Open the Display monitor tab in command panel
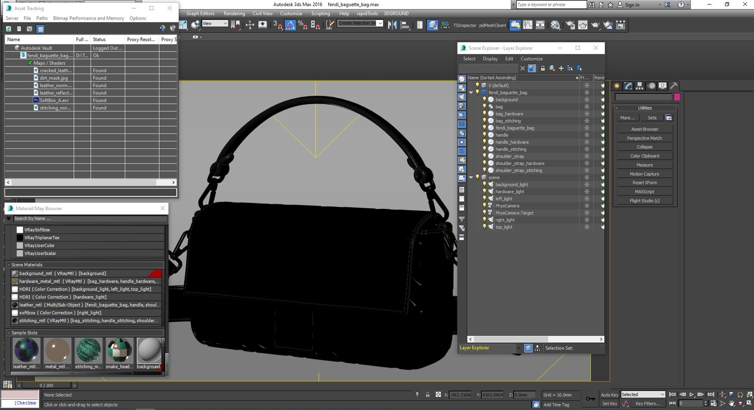This screenshot has width=754, height=410. 662,86
